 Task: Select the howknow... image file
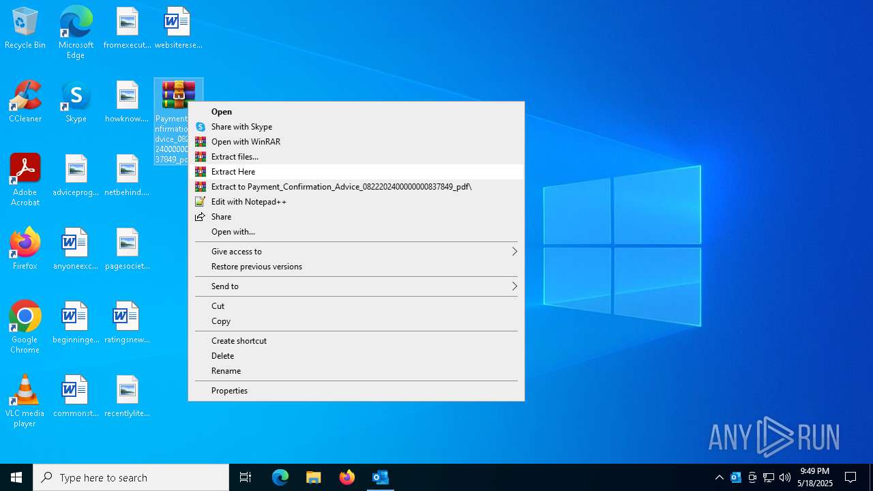click(x=127, y=102)
